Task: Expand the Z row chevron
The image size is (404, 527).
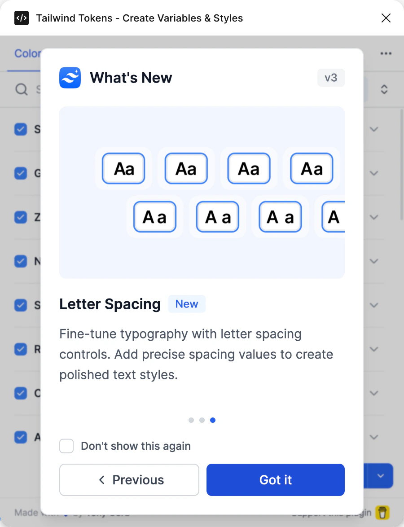Action: click(374, 217)
